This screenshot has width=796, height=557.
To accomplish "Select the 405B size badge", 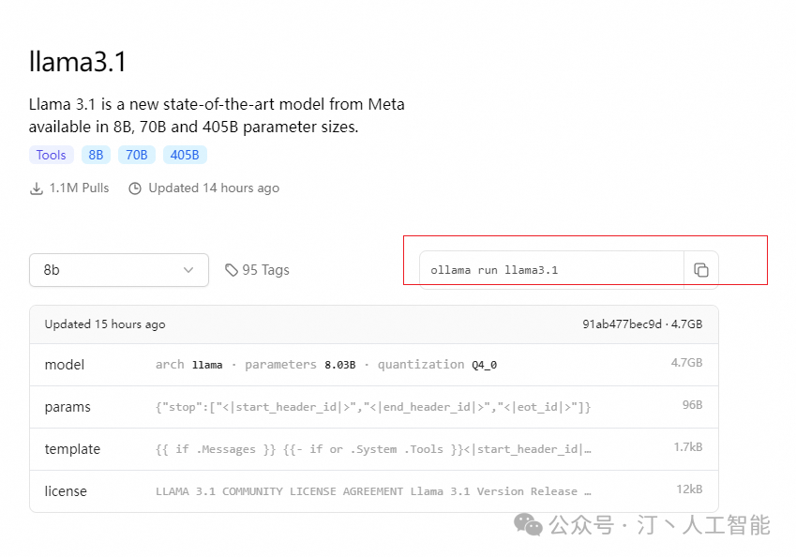I will (x=185, y=155).
